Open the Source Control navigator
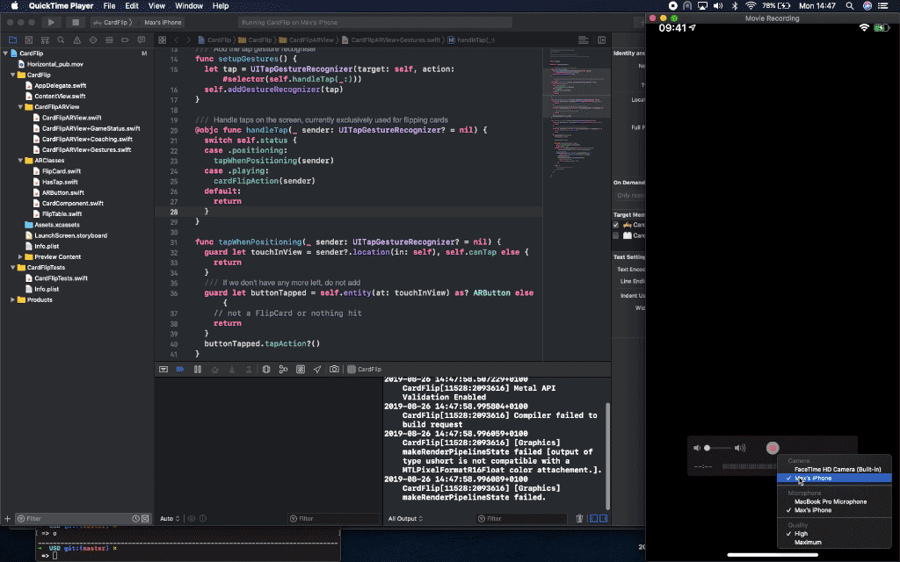900x562 pixels. (x=29, y=40)
